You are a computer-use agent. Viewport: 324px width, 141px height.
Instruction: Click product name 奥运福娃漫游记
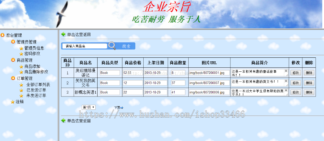[85, 73]
